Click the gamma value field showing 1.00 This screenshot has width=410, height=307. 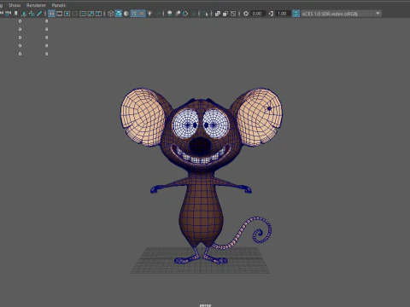tap(283, 14)
